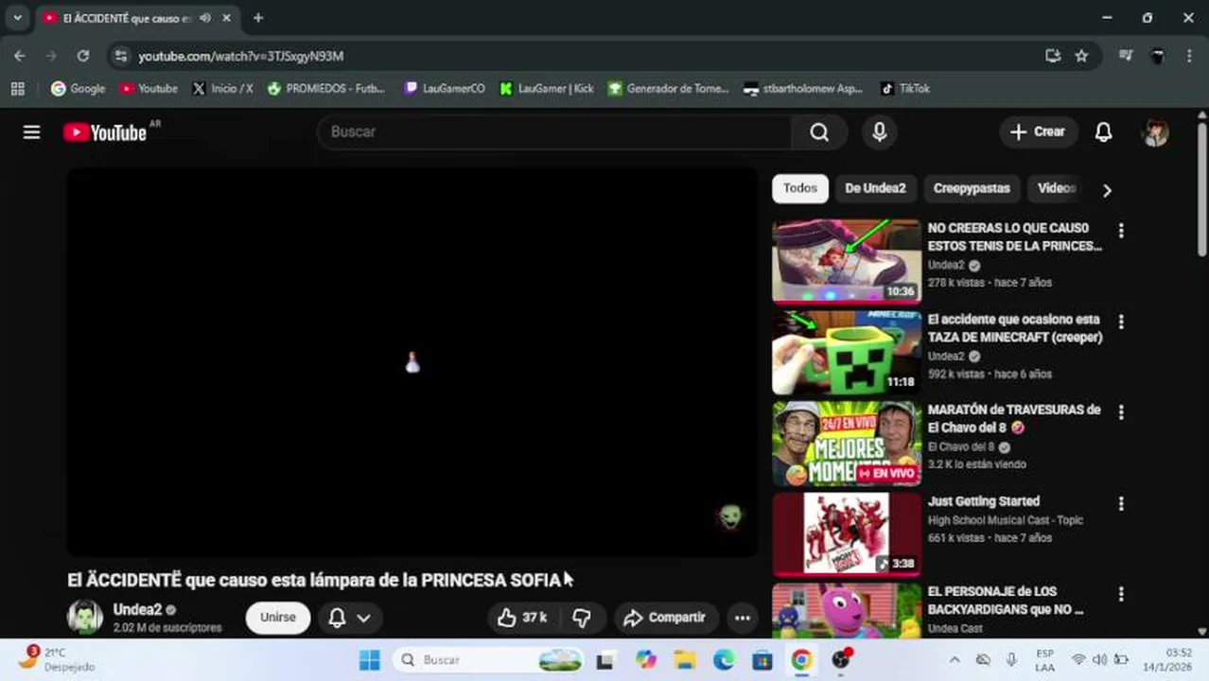Open the YouTube hamburger guide menu
Image resolution: width=1209 pixels, height=681 pixels.
point(31,132)
